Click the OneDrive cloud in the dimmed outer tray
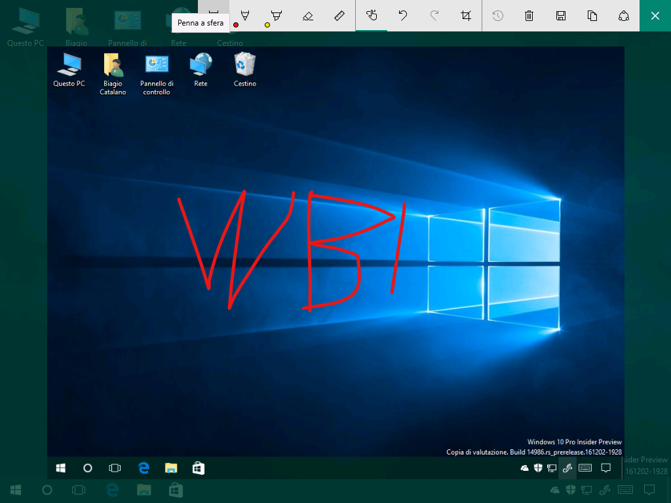The image size is (671, 503). (x=554, y=490)
